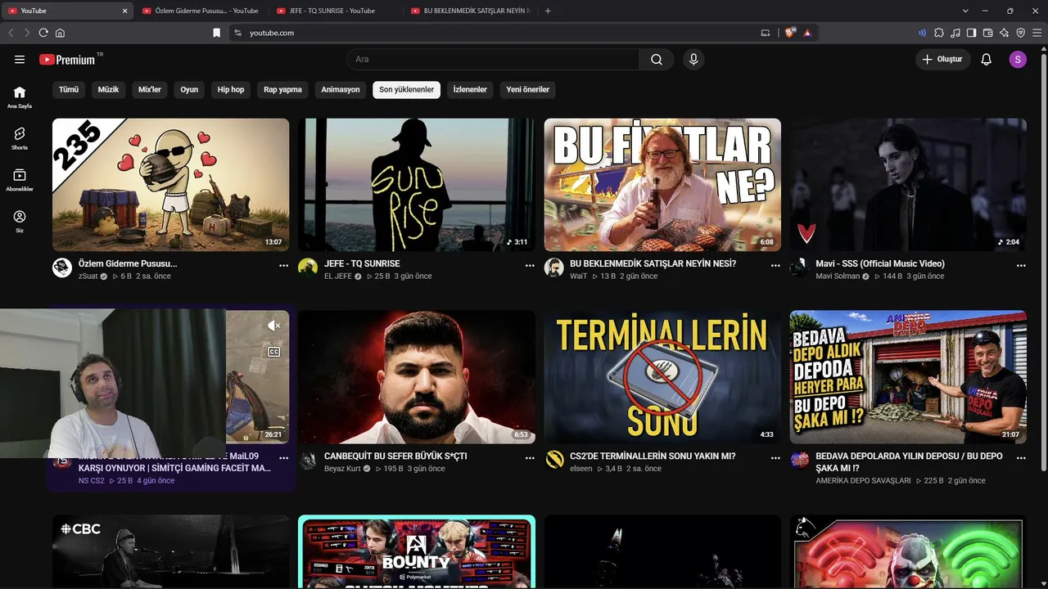
Task: Open Mavi - SSS (Official Music Video) title
Action: pos(880,263)
